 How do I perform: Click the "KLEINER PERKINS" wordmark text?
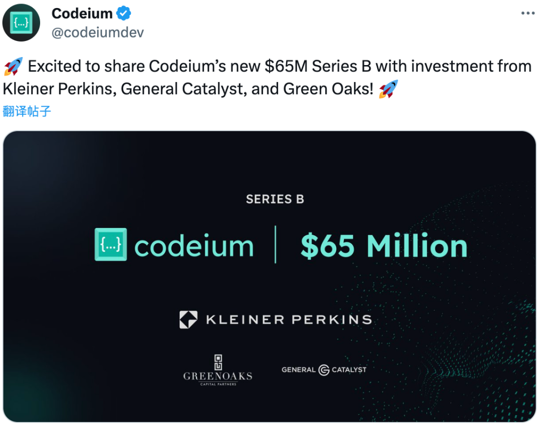pos(289,319)
